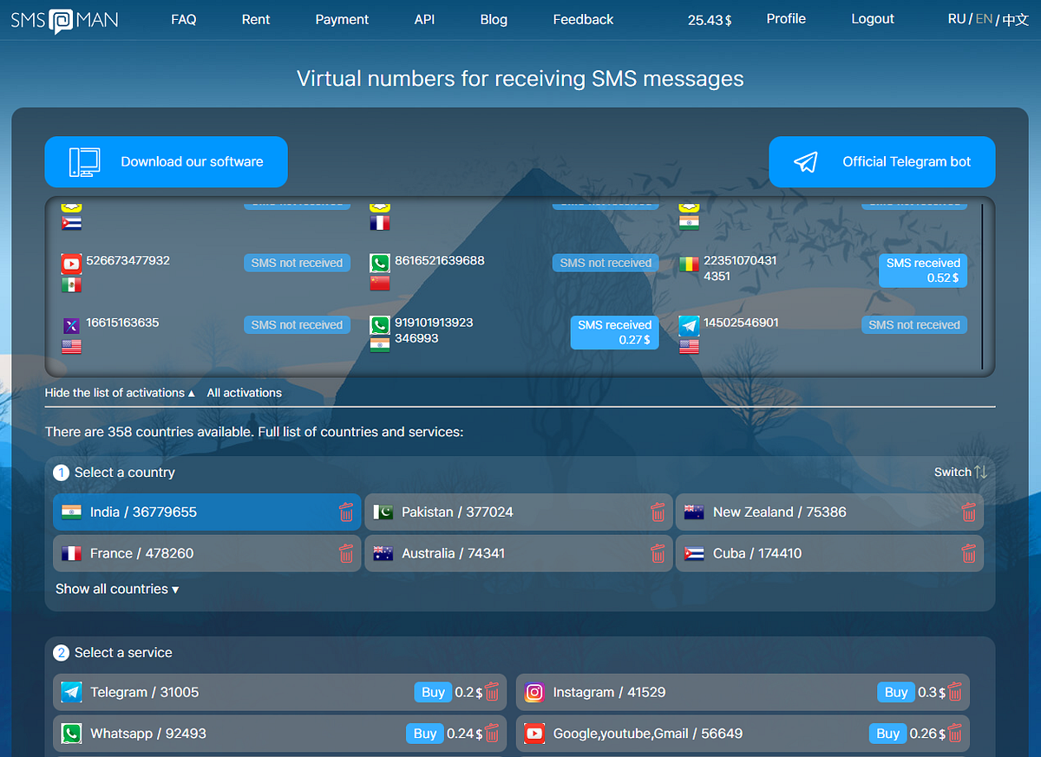Open the Blog page
1041x757 pixels.
[494, 19]
